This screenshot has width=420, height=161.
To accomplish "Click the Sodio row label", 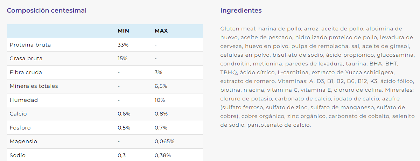I will [17, 155].
